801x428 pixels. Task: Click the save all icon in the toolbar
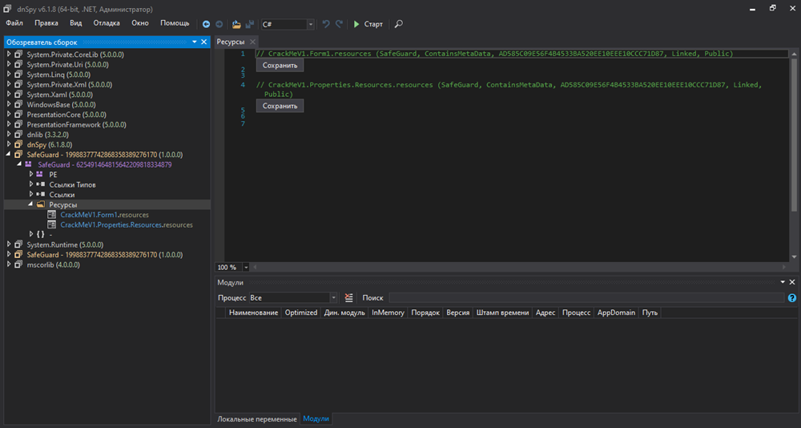point(250,24)
